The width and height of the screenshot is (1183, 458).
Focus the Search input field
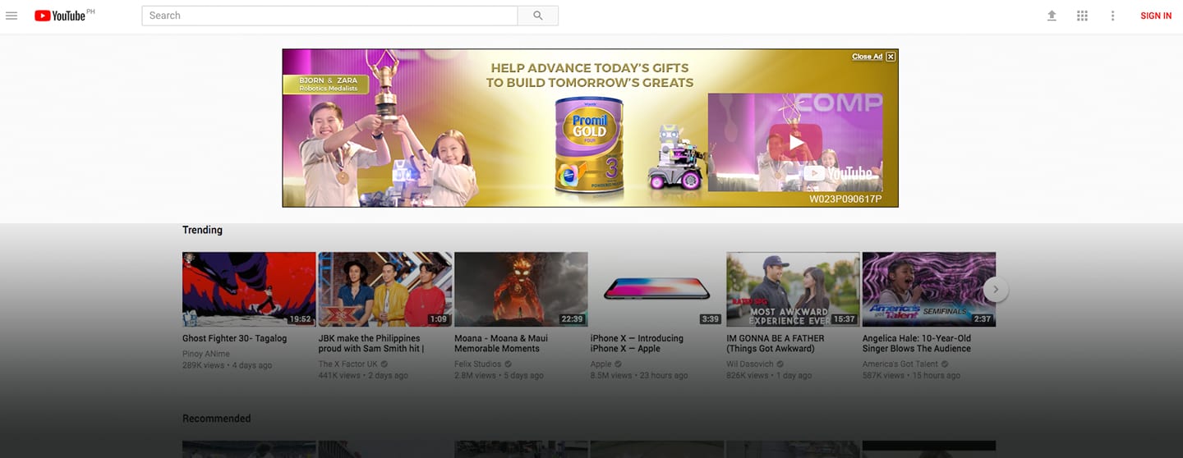point(329,16)
